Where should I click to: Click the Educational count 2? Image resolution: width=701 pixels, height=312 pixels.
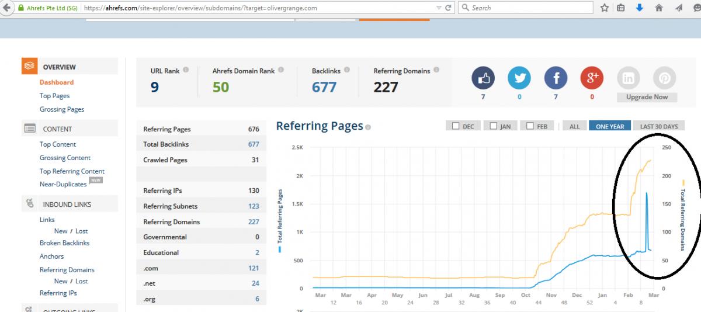[257, 252]
